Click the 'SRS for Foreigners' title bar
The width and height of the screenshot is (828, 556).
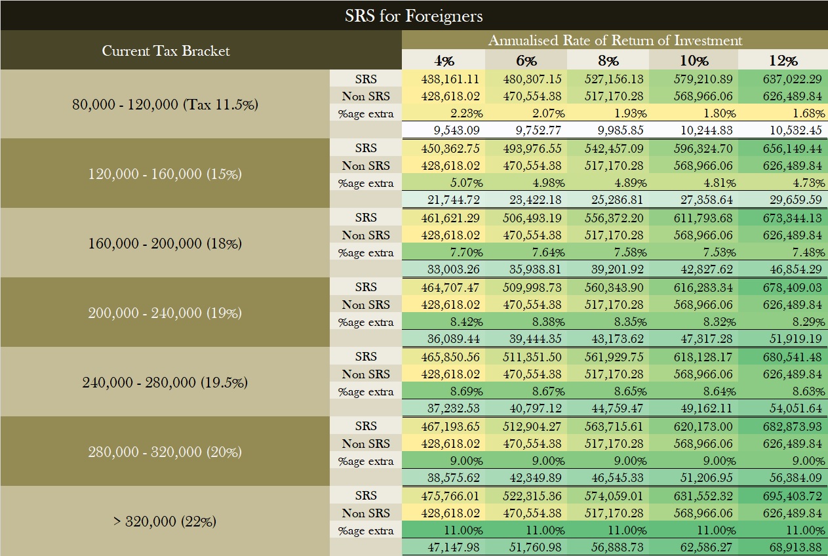pos(414,15)
